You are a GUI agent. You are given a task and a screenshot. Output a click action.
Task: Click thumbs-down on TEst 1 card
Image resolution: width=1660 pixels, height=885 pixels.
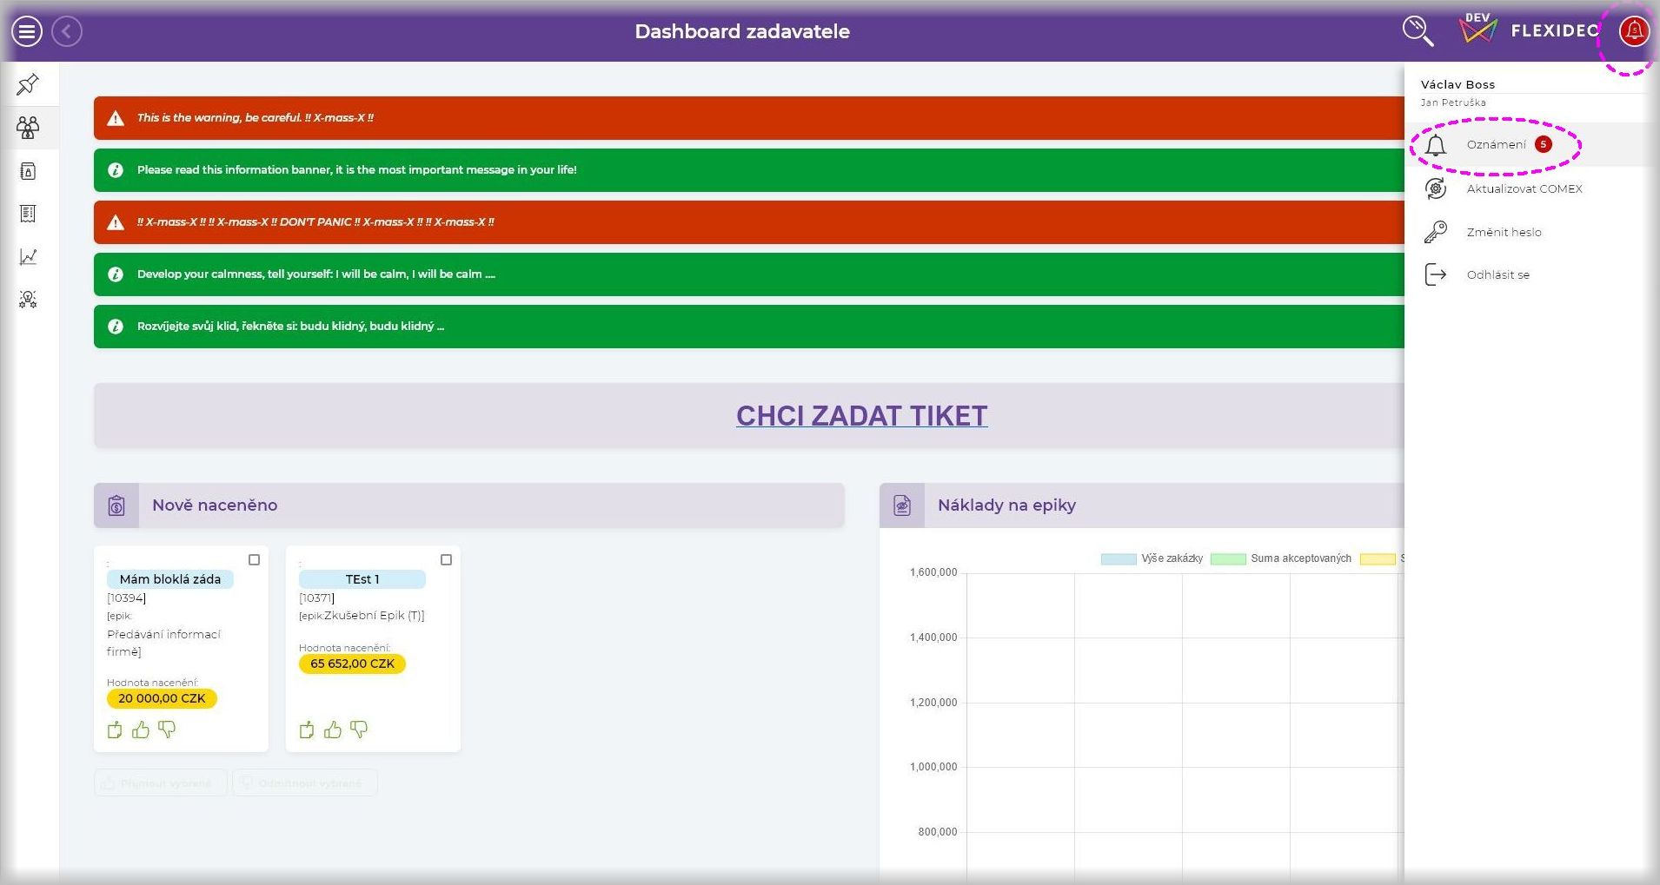(359, 730)
